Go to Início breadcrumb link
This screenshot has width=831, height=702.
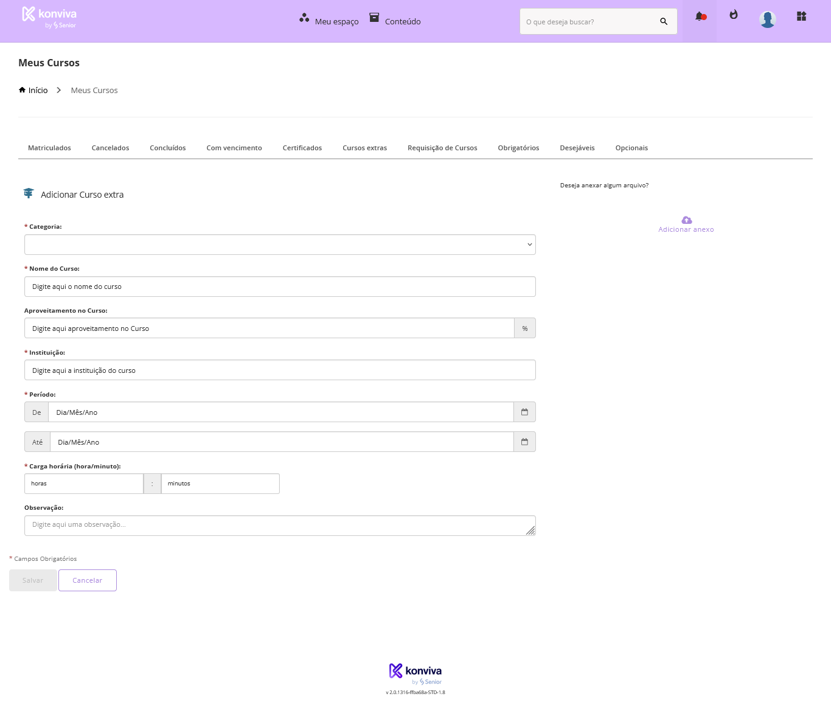pos(38,90)
